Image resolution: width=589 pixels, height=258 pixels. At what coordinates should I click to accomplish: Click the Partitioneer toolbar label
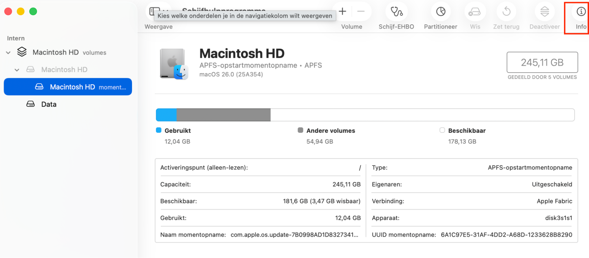[x=440, y=27]
